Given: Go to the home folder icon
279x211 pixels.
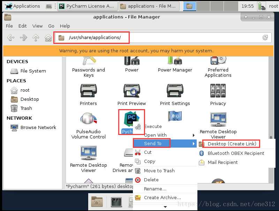Looking at the screenshot, I should click(x=48, y=38).
